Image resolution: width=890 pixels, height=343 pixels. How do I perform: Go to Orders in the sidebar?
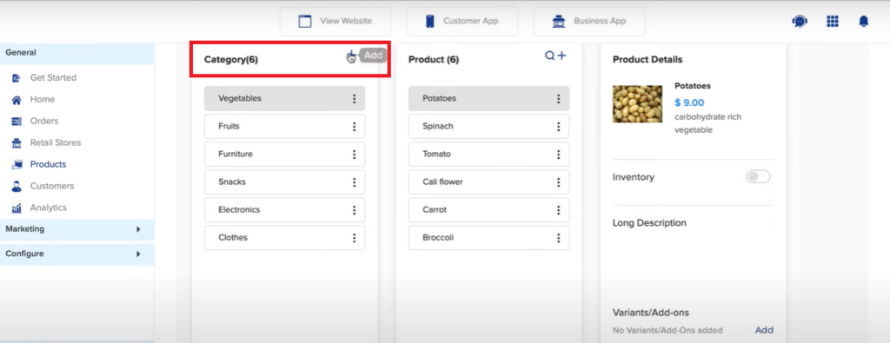(44, 122)
